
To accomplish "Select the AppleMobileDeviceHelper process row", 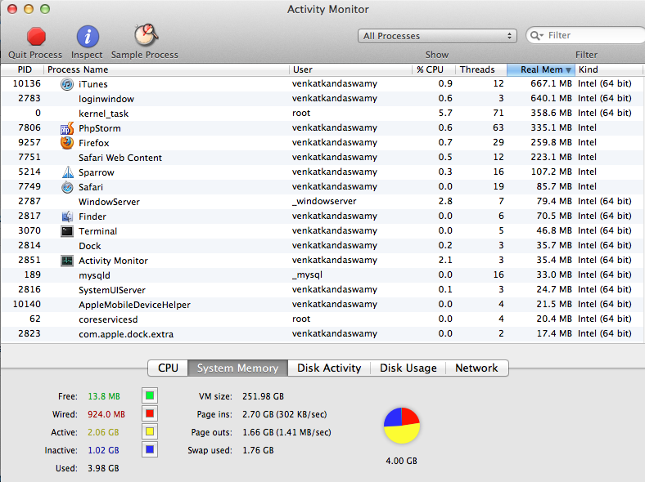I will point(322,305).
